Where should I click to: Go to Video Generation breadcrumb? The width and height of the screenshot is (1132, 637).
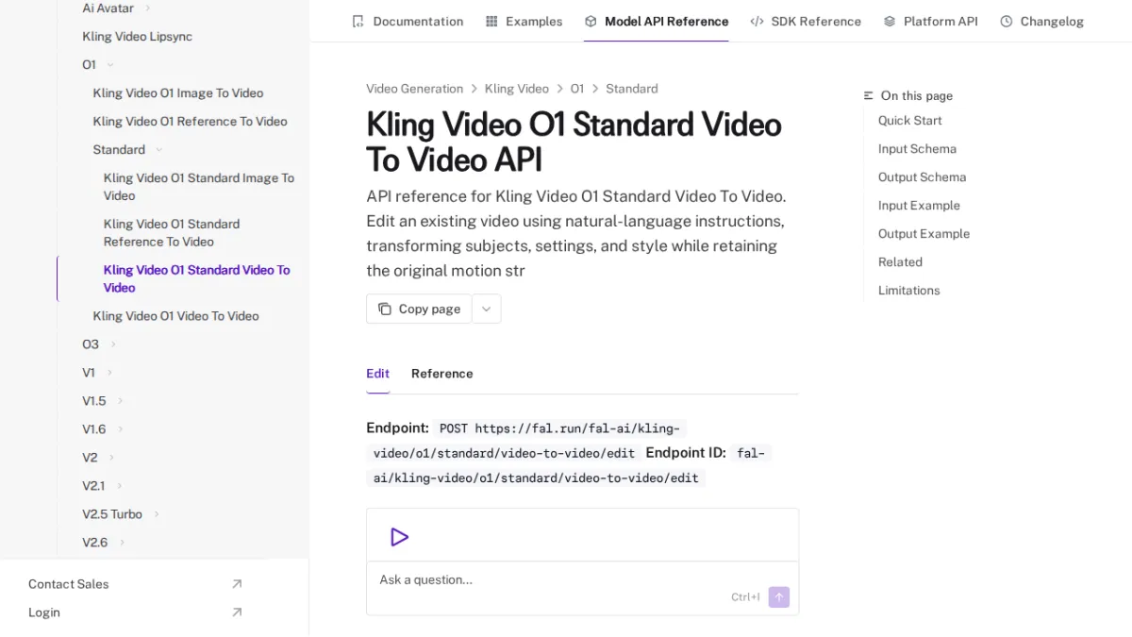coord(415,89)
